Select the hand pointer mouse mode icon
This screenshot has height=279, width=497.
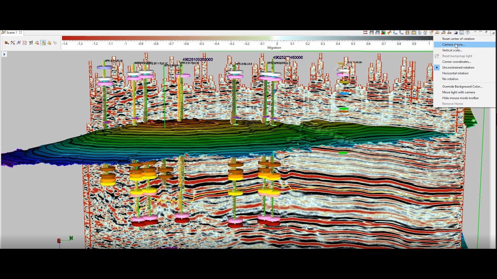coord(55,43)
